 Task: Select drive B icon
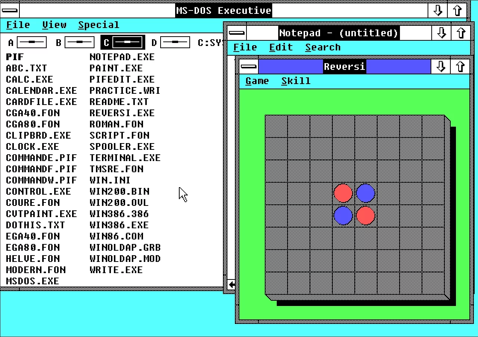click(x=75, y=43)
